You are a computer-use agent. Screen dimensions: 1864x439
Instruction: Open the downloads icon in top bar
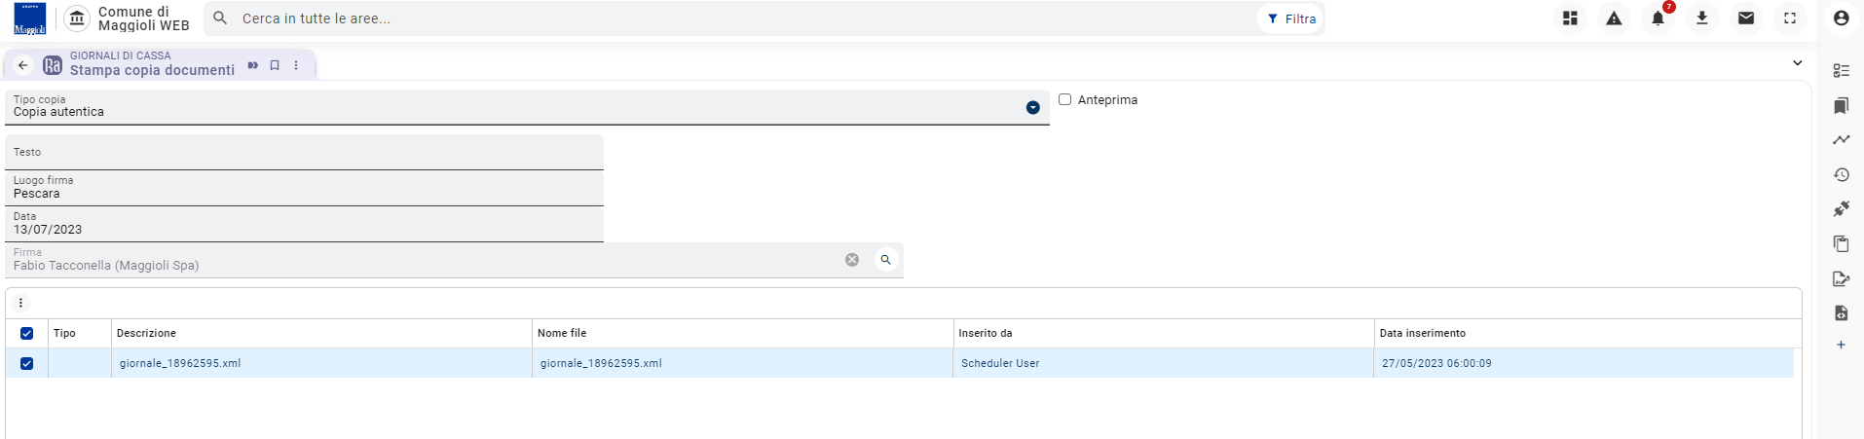1701,18
